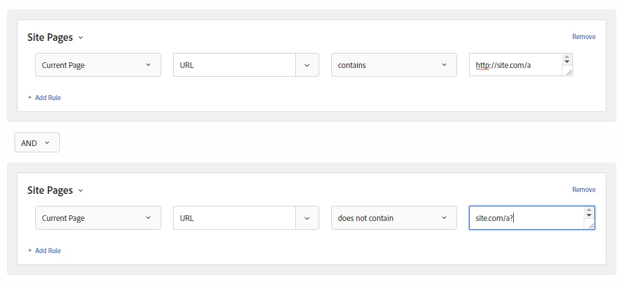
Task: Click the URL text field in the first rule
Action: tap(234, 65)
